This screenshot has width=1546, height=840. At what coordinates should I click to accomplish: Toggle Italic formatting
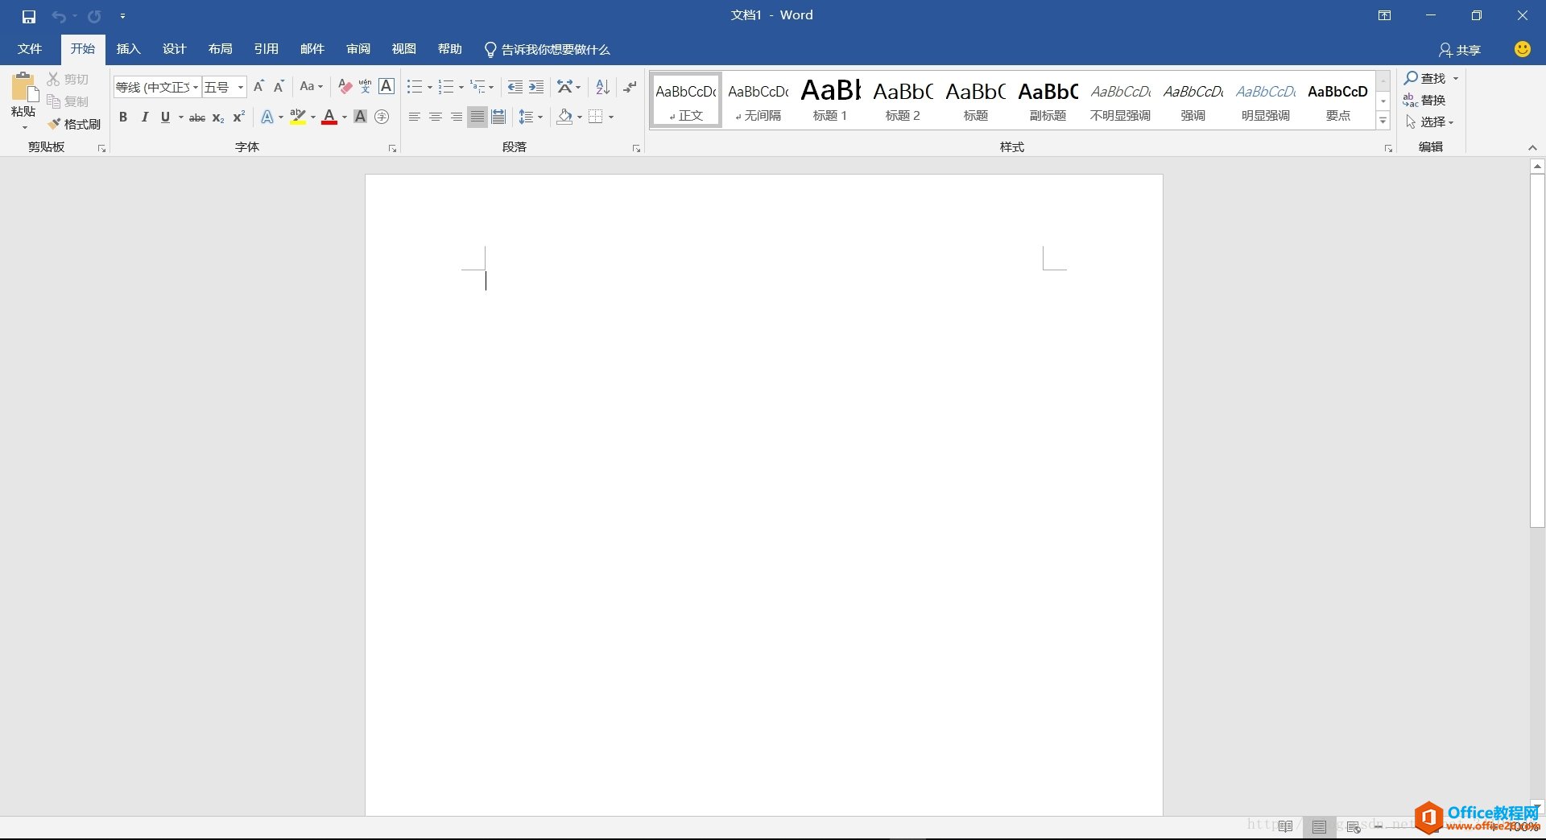pyautogui.click(x=145, y=117)
